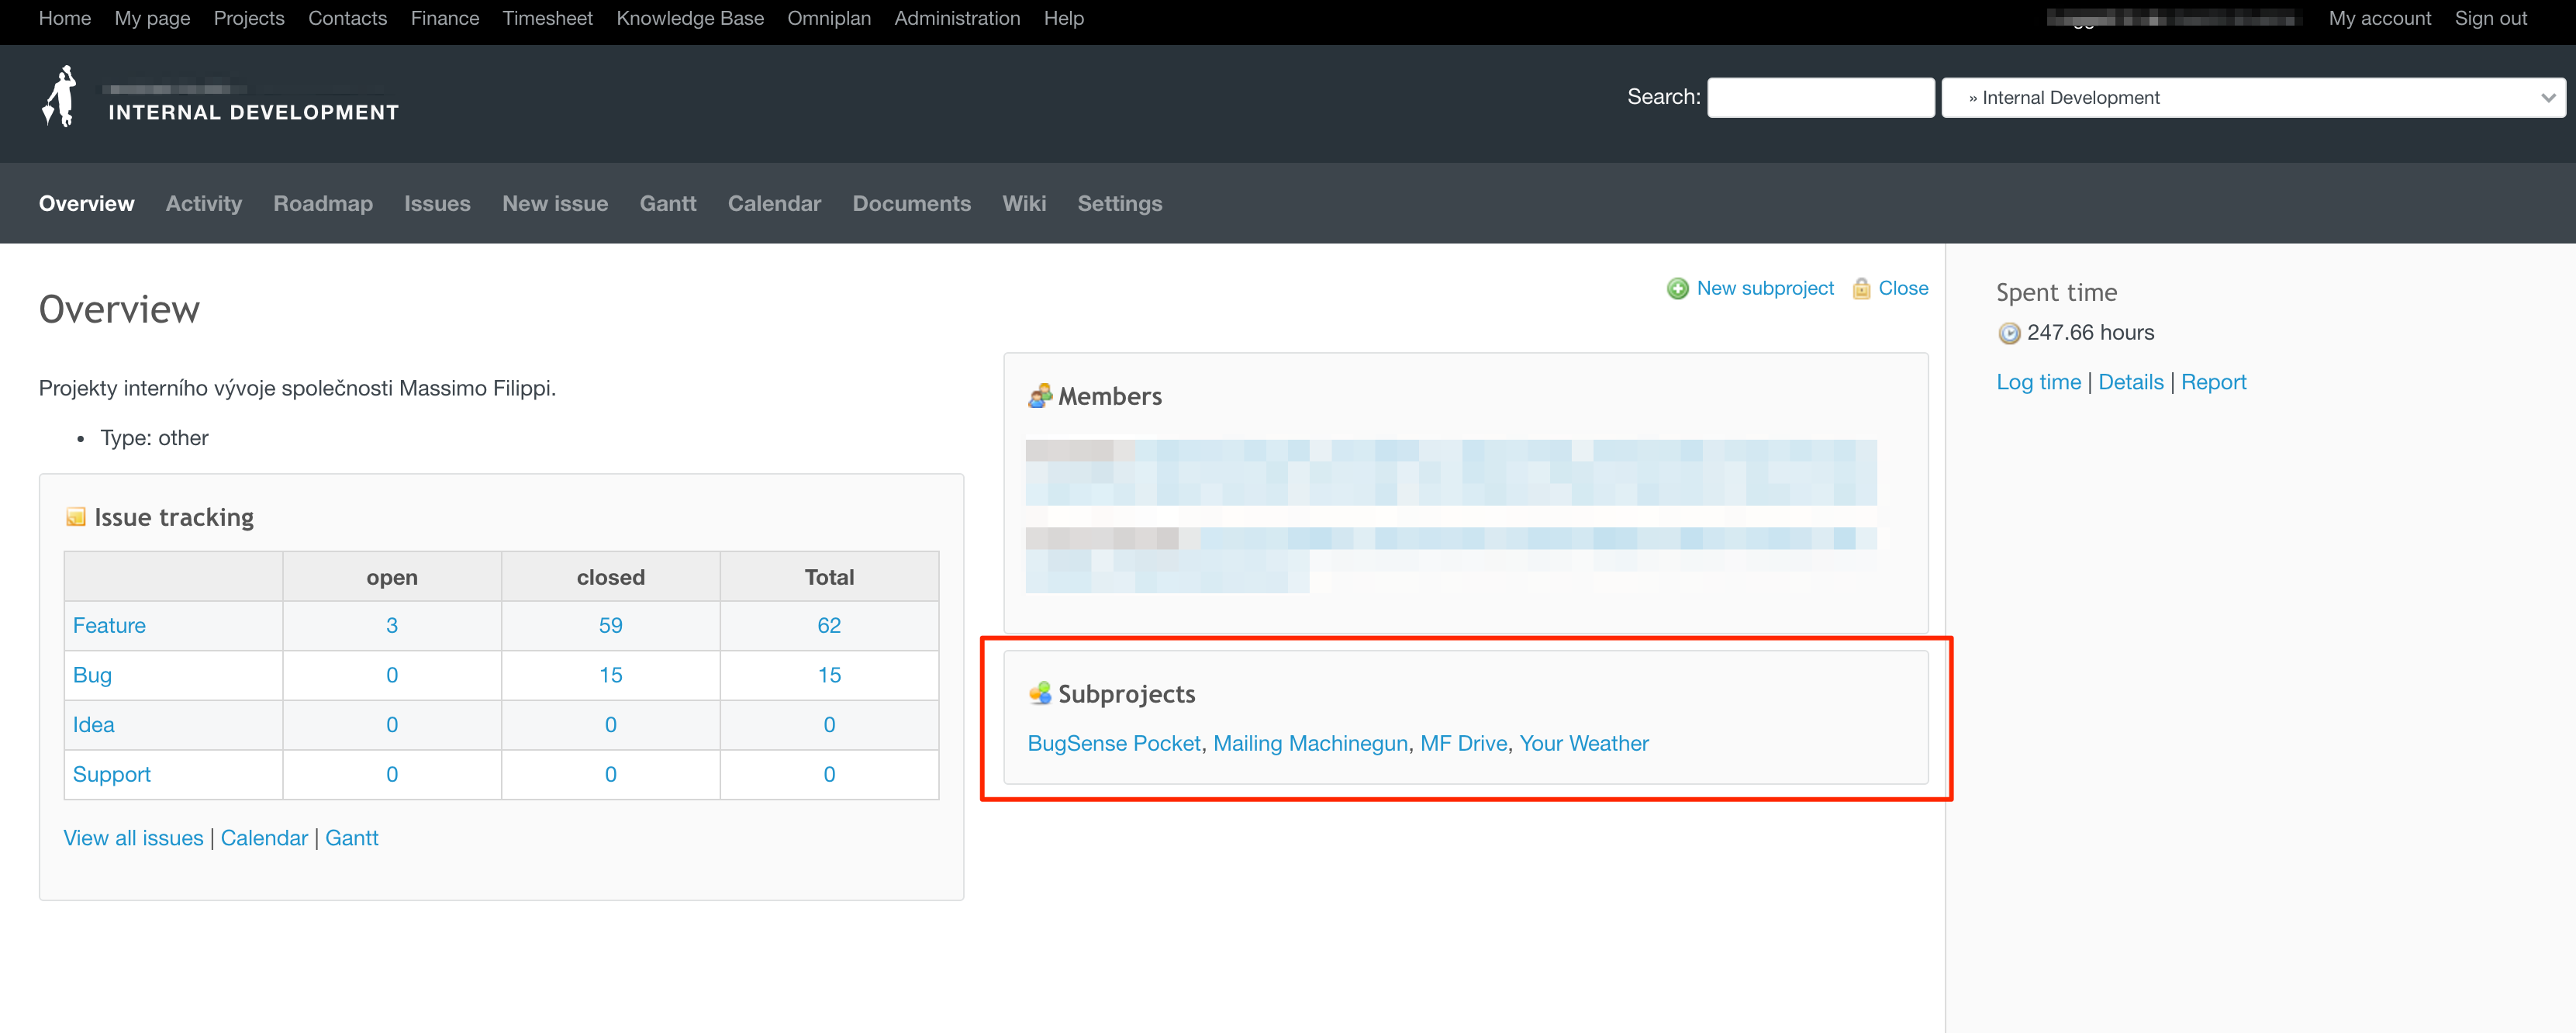Open Timesheet in the top menu
Image resolution: width=2576 pixels, height=1033 pixels.
click(x=547, y=18)
